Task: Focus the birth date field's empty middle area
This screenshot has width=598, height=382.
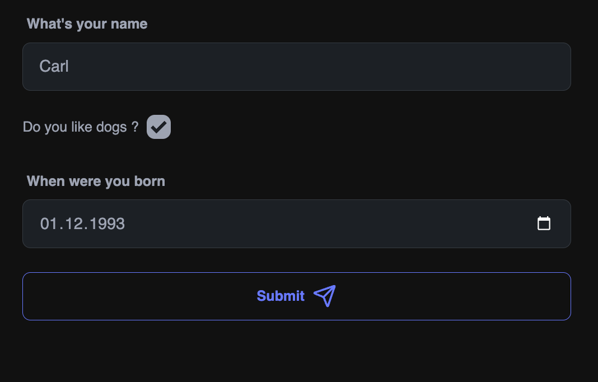Action: click(328, 223)
